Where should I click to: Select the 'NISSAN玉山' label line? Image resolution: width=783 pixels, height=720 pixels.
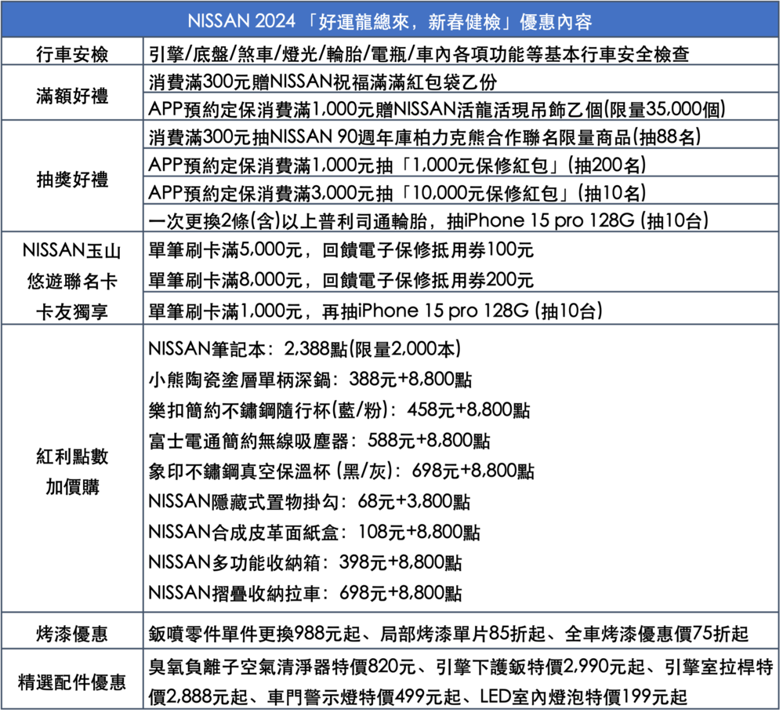[x=72, y=251]
